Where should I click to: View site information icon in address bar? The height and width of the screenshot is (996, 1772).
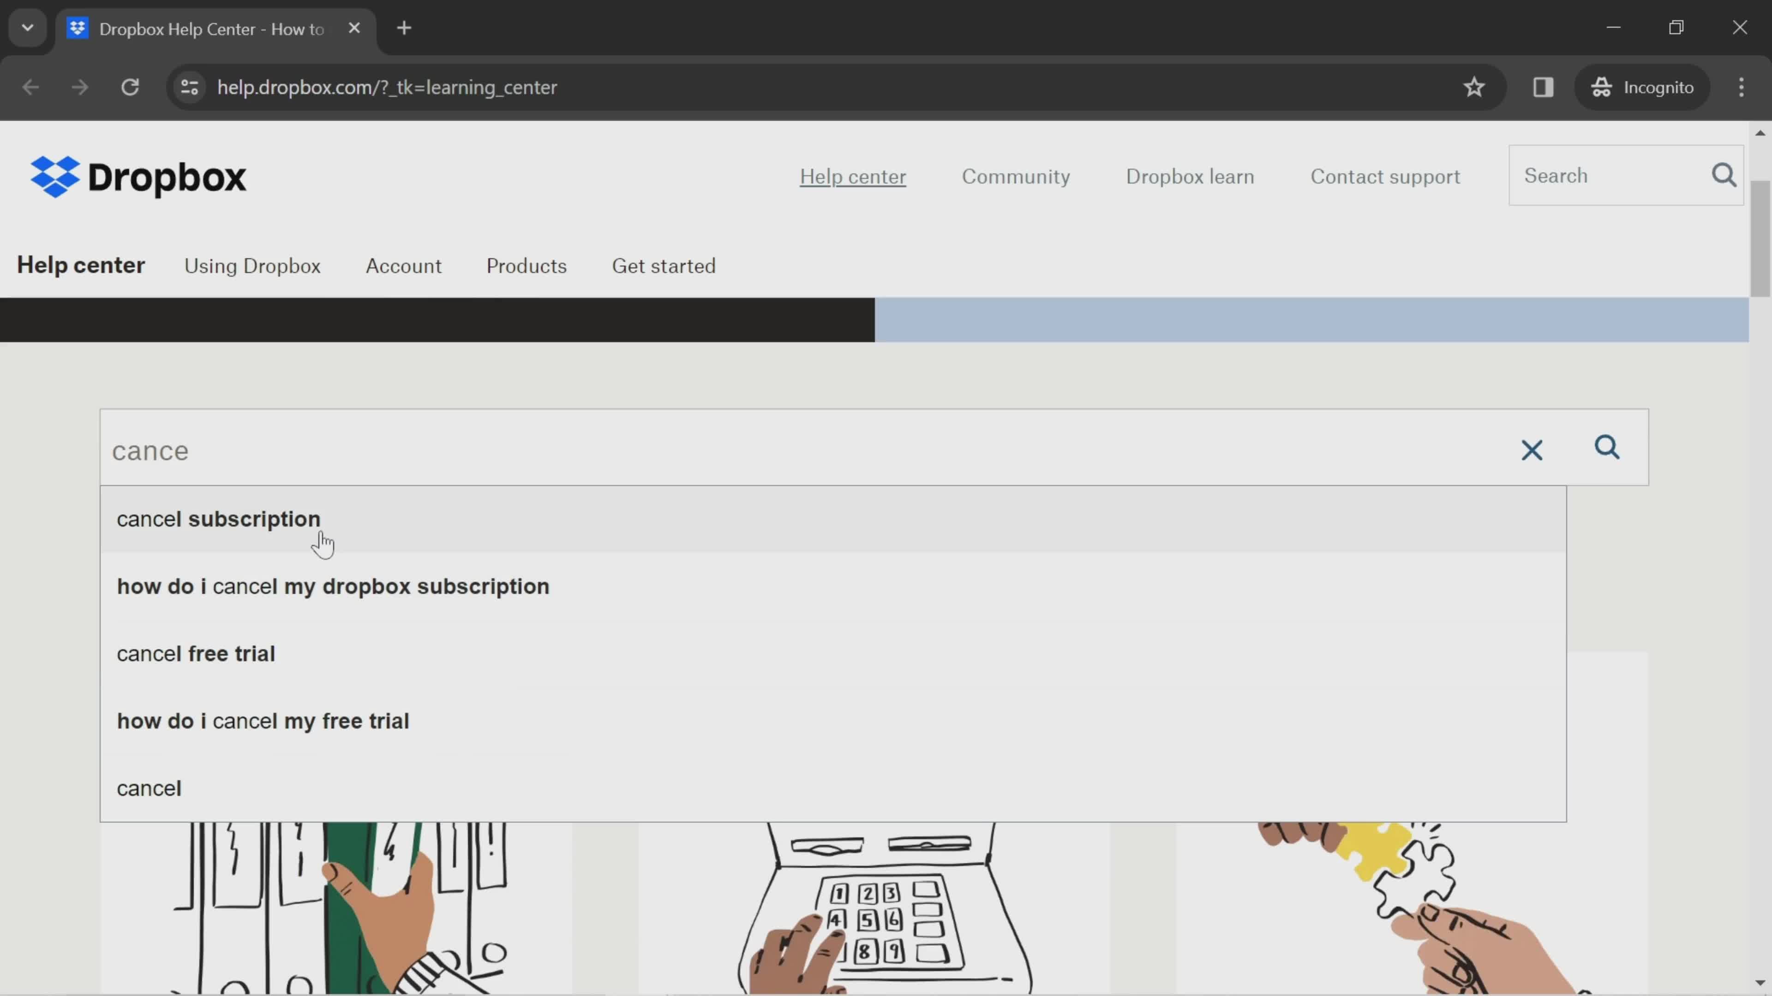click(189, 87)
